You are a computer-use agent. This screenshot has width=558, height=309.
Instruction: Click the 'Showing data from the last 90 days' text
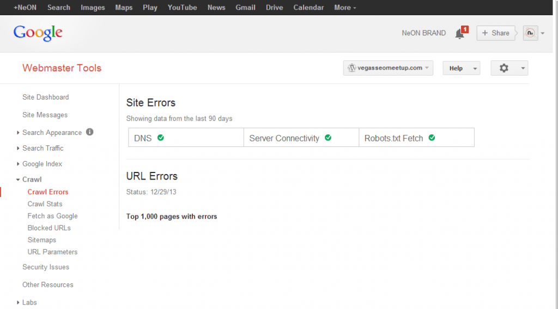click(179, 119)
